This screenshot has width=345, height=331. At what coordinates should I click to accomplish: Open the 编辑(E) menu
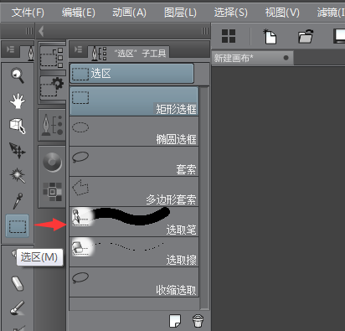pos(79,13)
